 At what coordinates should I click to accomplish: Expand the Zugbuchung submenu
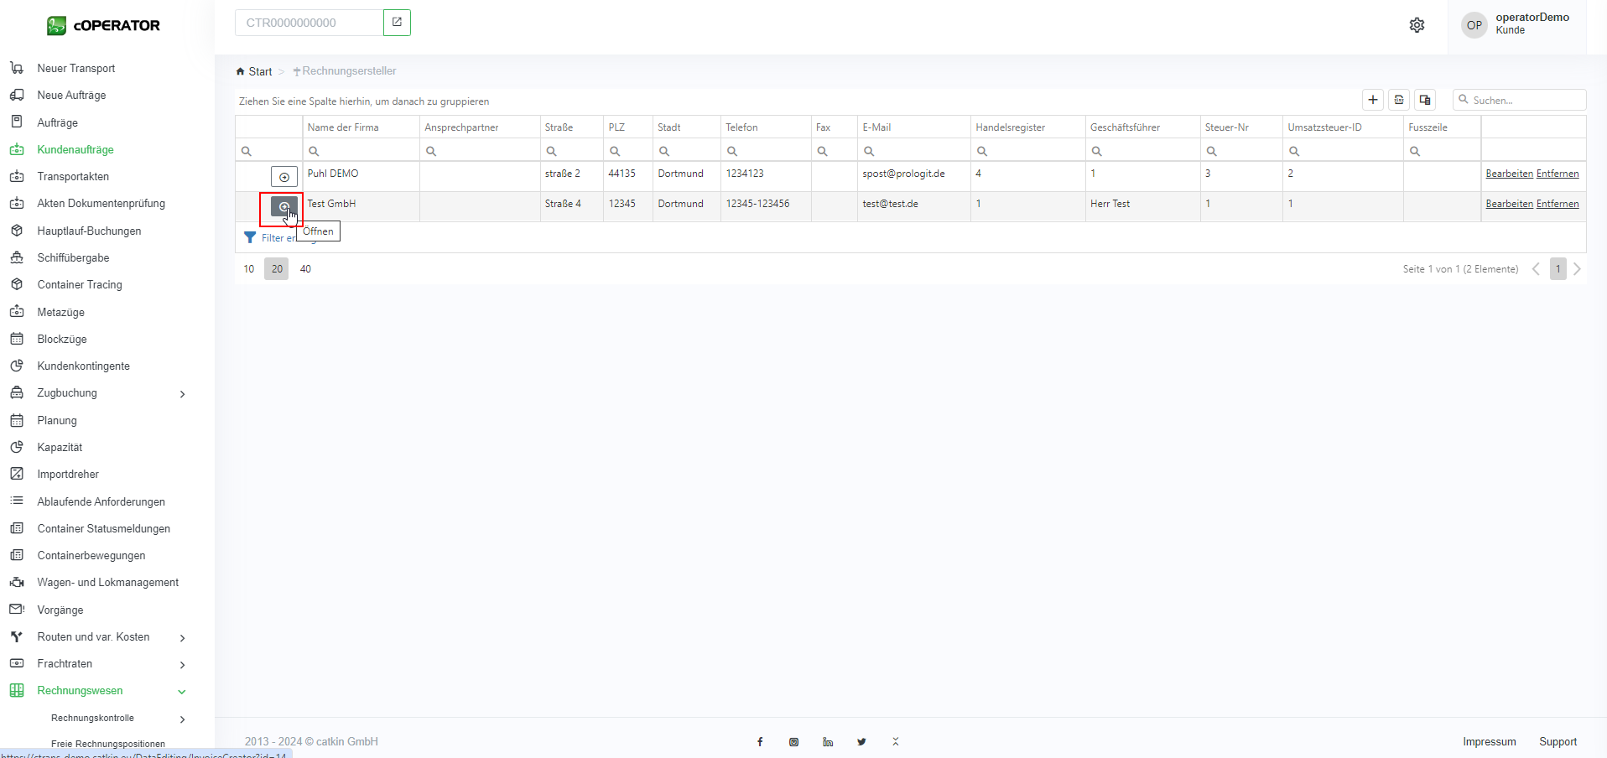pos(182,394)
